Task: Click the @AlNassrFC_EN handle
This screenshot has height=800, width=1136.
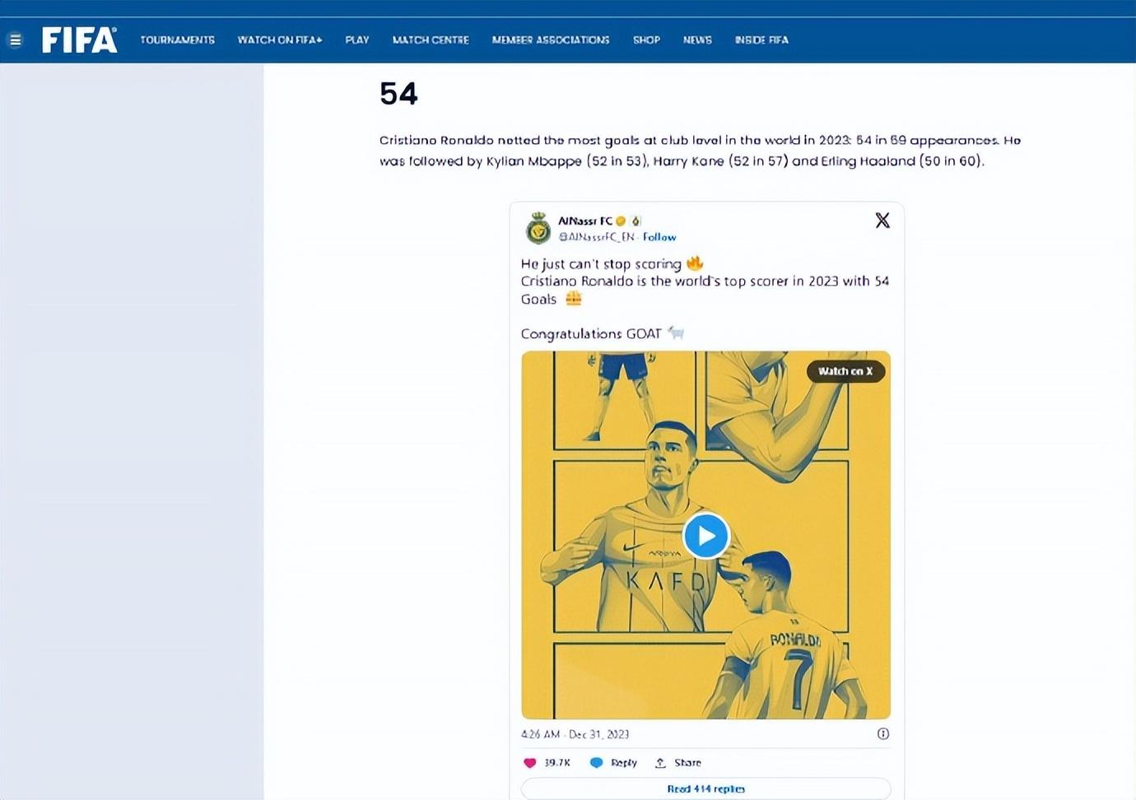Action: click(x=597, y=236)
